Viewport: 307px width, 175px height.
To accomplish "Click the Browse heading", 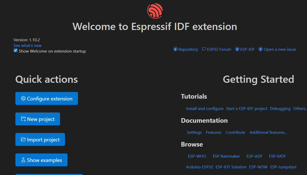I will [x=192, y=144].
